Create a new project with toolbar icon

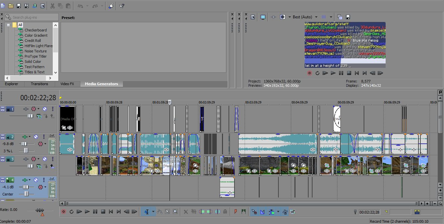3,6
